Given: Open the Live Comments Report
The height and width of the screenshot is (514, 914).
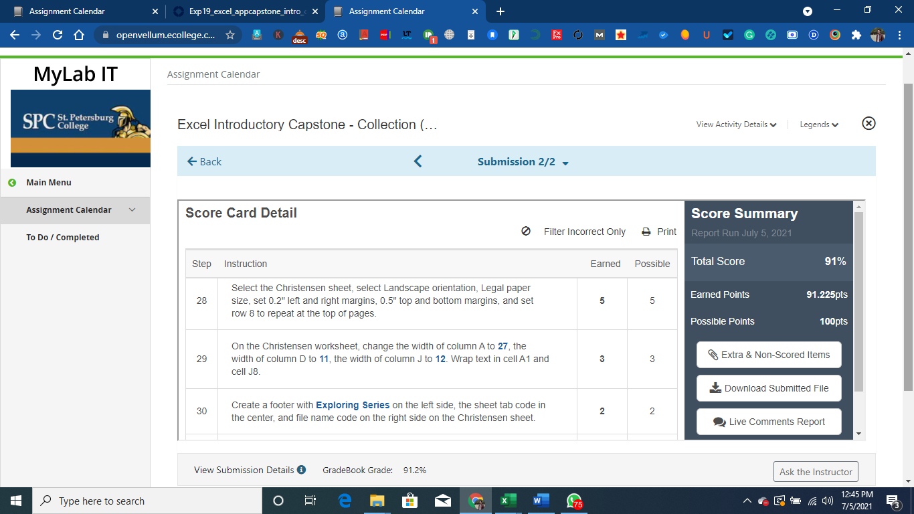Looking at the screenshot, I should tap(769, 422).
